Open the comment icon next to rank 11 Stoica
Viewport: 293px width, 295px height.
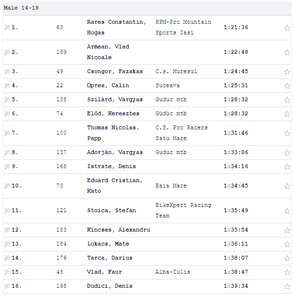[7, 211]
